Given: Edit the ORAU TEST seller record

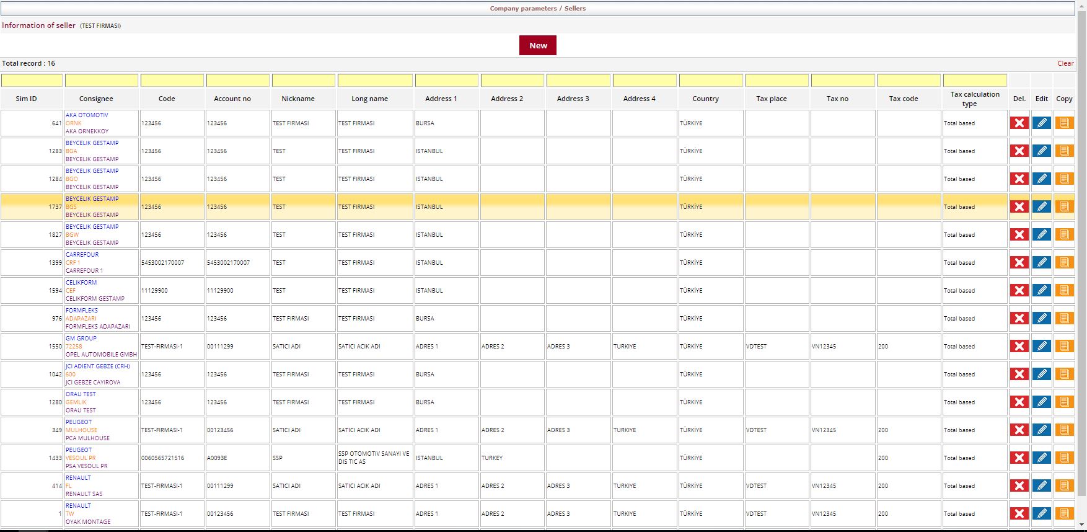Looking at the screenshot, I should tap(1042, 402).
